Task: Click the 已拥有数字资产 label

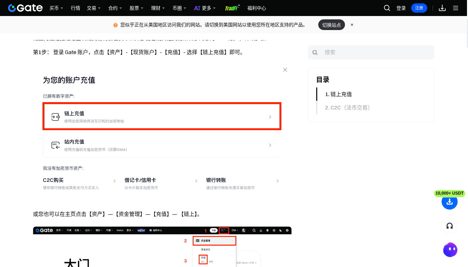Action: coord(59,96)
